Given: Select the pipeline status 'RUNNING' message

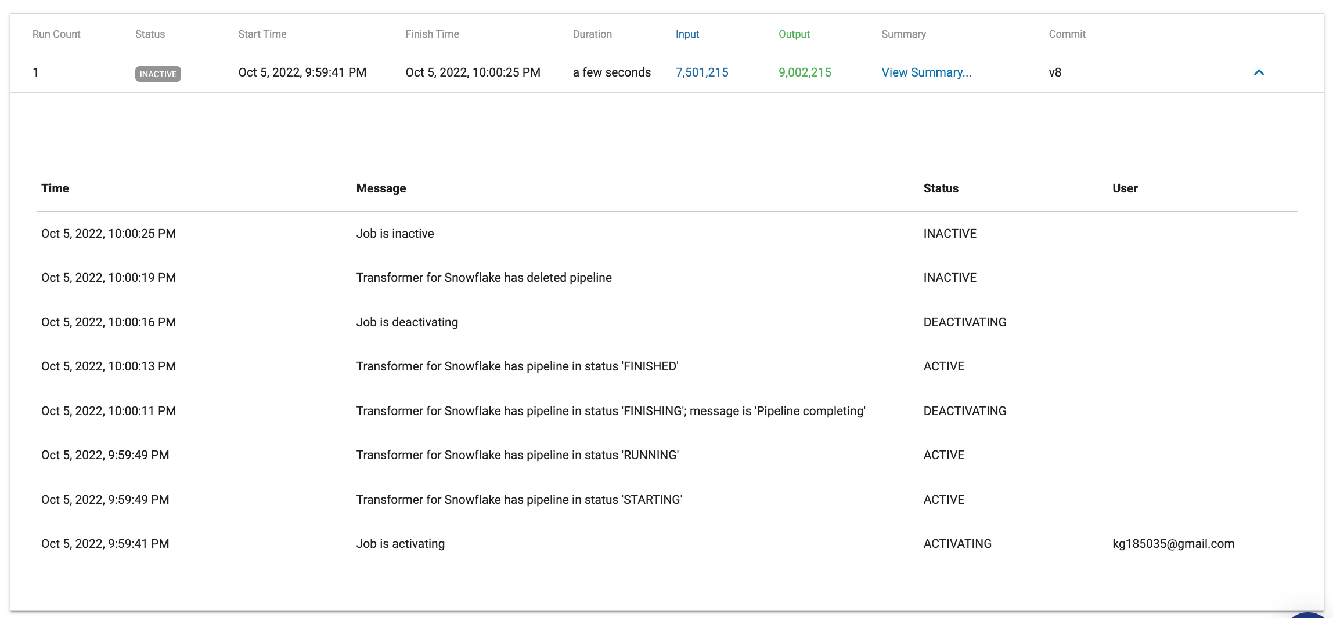Looking at the screenshot, I should [x=517, y=455].
